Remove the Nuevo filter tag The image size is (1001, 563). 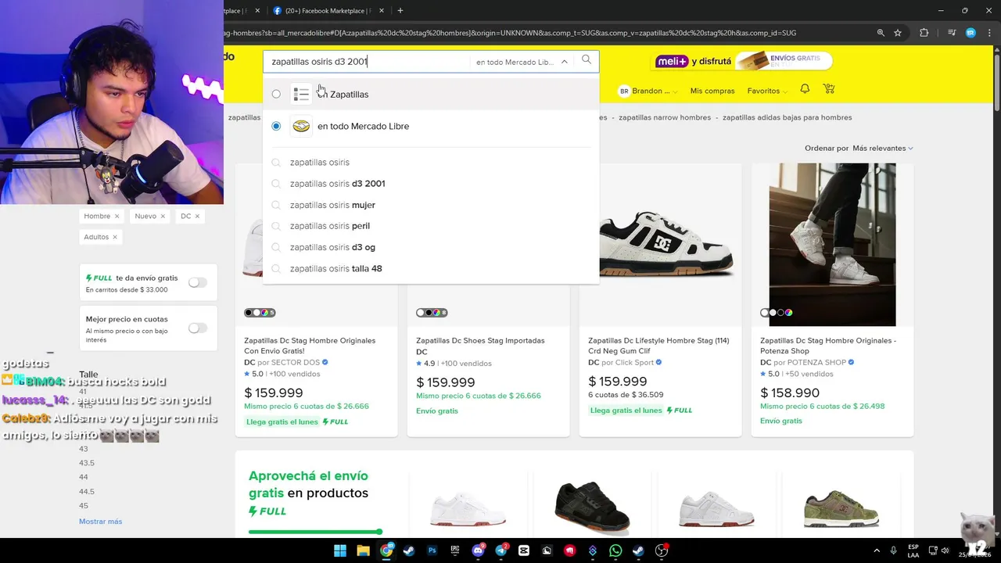coord(163,216)
